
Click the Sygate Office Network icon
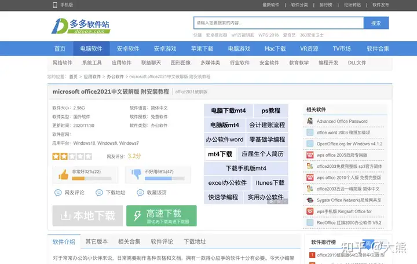(x=310, y=200)
